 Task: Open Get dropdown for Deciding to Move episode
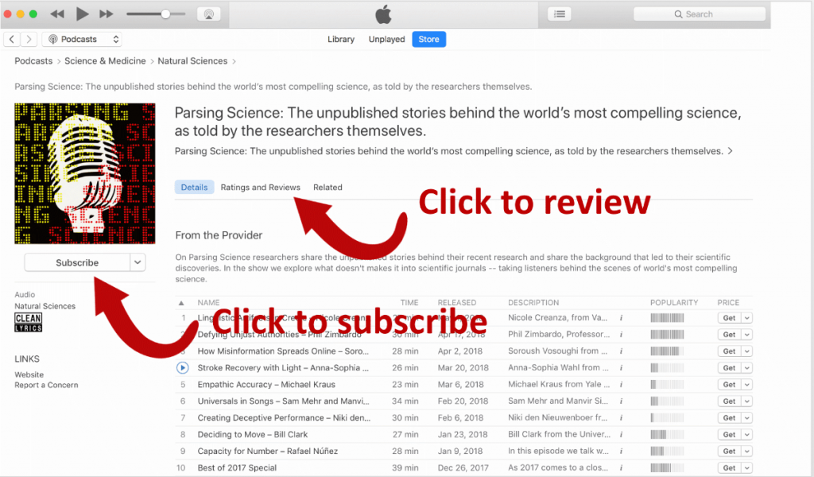(747, 434)
